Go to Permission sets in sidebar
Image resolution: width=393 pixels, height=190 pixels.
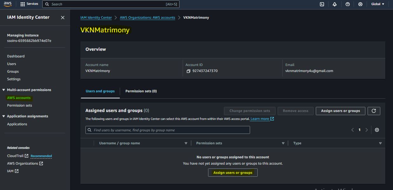pos(19,105)
